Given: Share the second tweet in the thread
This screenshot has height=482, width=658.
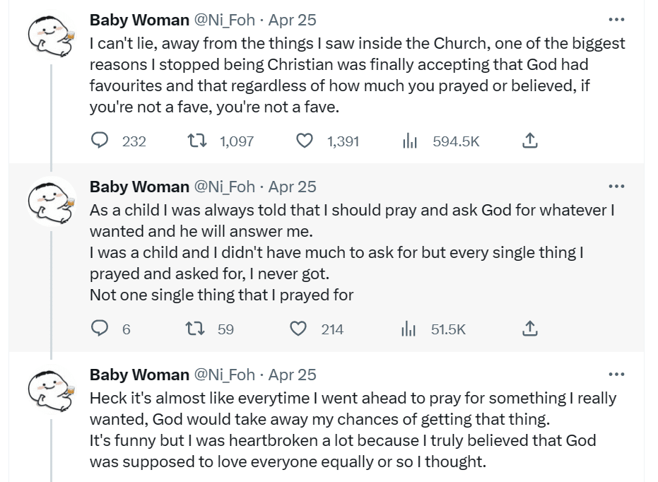Looking at the screenshot, I should 529,329.
